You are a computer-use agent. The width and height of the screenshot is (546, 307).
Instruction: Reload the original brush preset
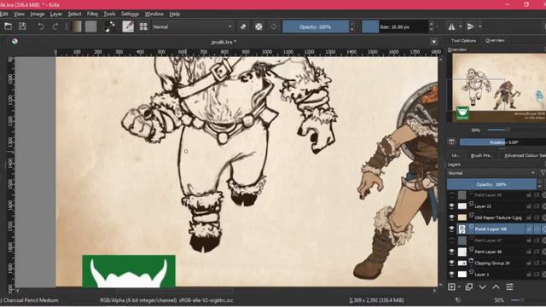tap(274, 26)
